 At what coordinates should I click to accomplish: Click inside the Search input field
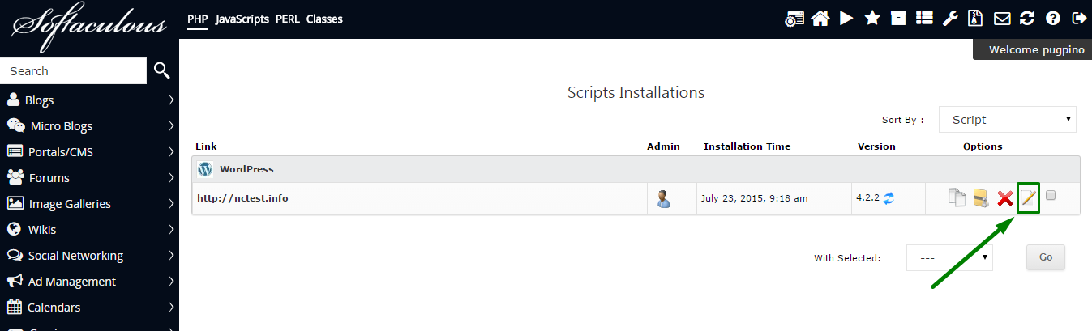coord(73,71)
